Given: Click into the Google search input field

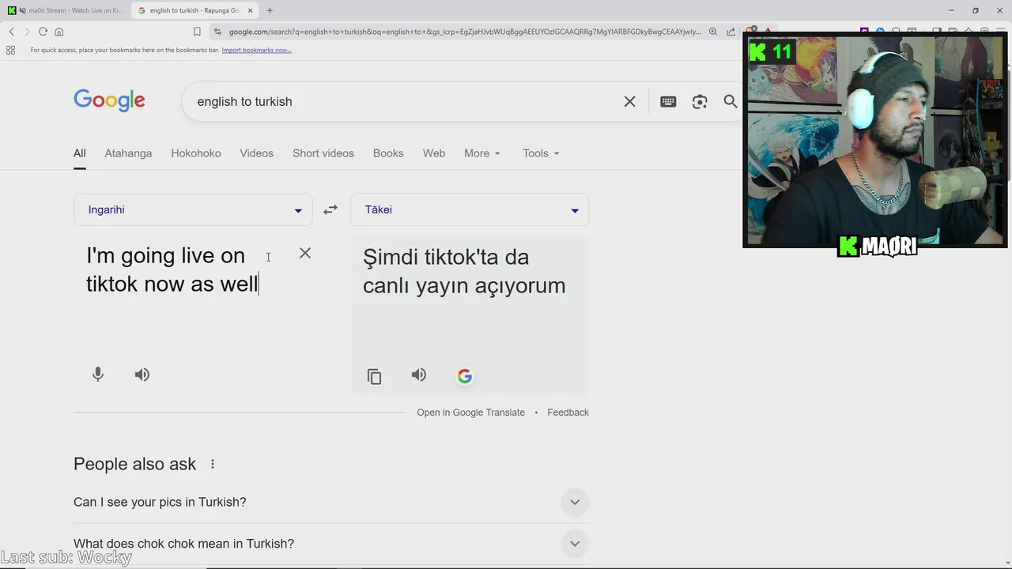Looking at the screenshot, I should coord(403,101).
